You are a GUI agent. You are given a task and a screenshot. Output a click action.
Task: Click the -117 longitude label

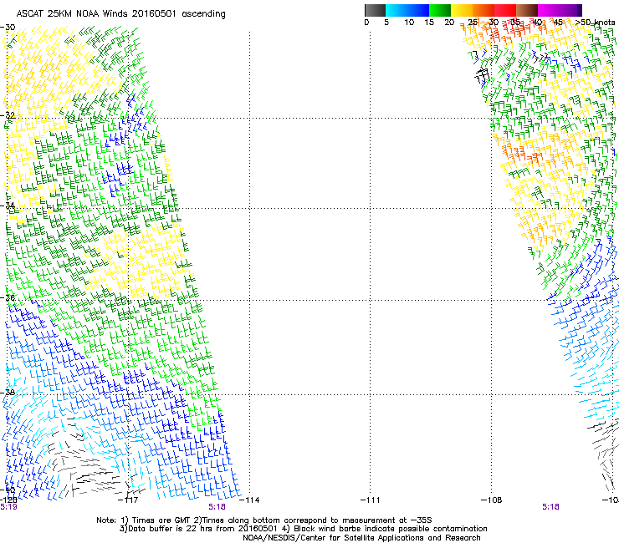(128, 500)
